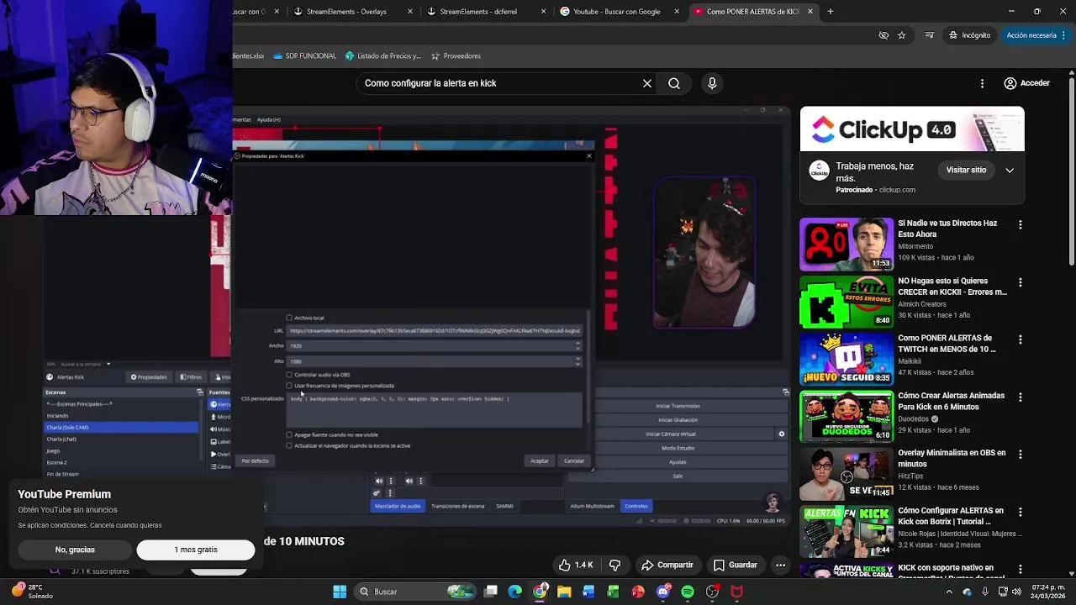Click Por defecto in properties dialog

[x=255, y=460]
